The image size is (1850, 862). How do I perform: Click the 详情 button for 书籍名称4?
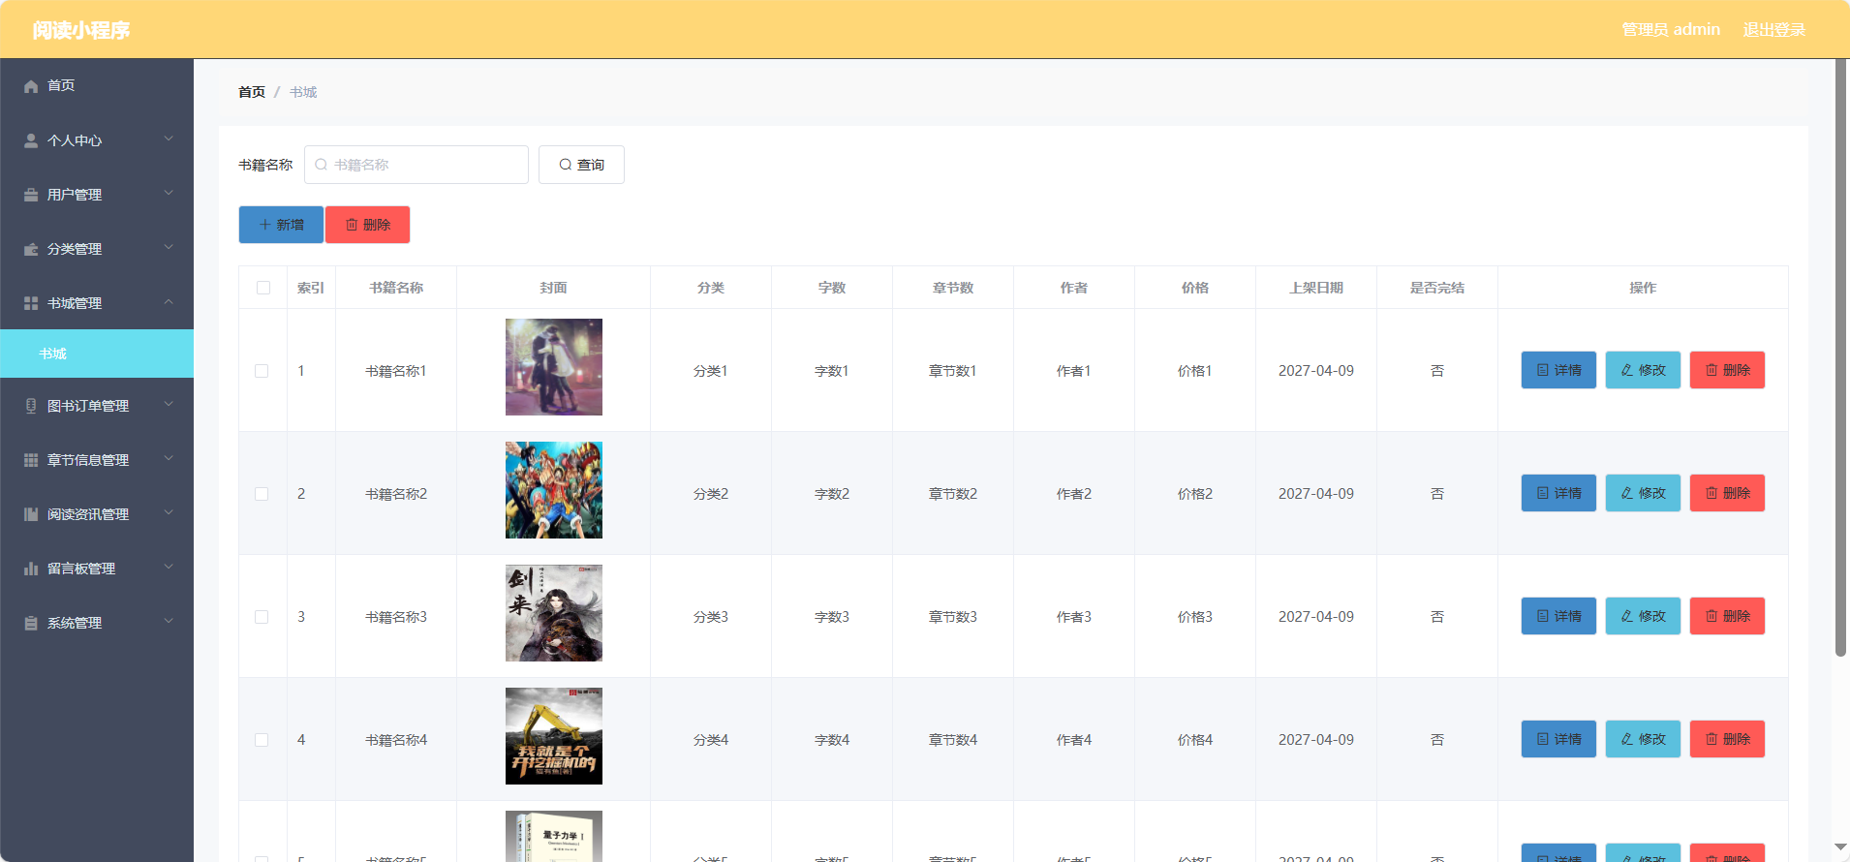pos(1558,739)
